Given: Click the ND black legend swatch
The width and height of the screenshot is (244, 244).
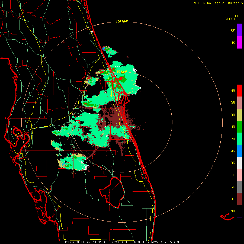Looking at the screenshot, I should [239, 211].
